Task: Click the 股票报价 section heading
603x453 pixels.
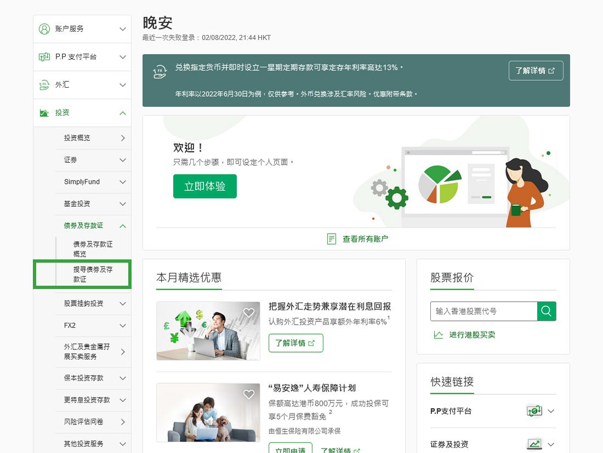Action: click(452, 278)
